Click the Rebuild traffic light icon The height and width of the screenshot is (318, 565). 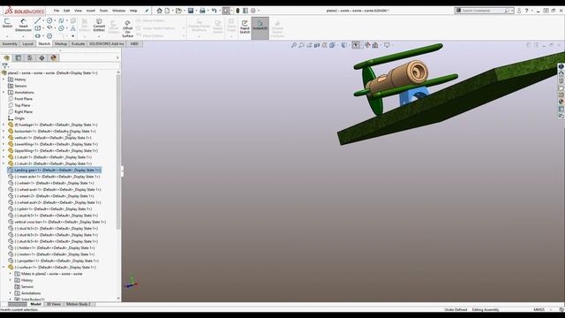tap(237, 11)
